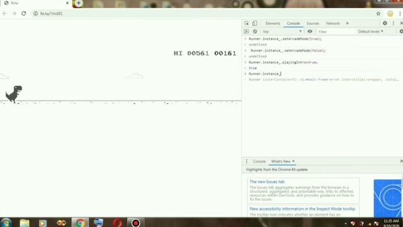The width and height of the screenshot is (403, 227).
Task: Click the T-Rex dinosaur game character
Action: 14,94
